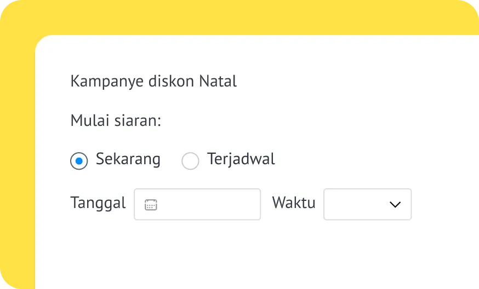Click empty white card area below the form
The width and height of the screenshot is (479, 289).
point(247,257)
